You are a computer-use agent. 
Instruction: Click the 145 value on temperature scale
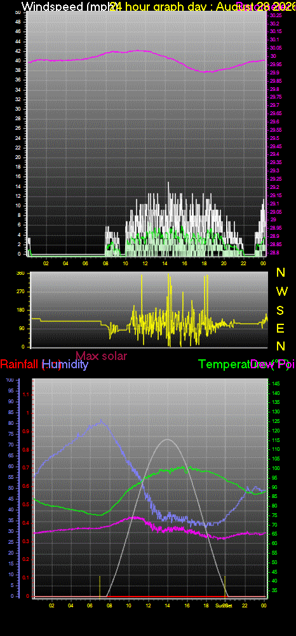tap(275, 384)
